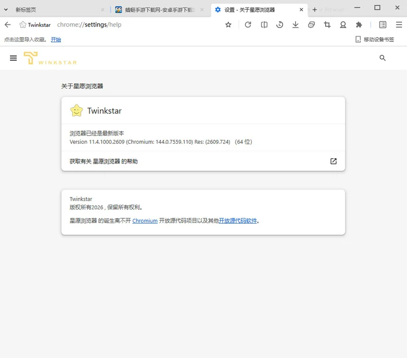Open 获取有关 星愿浏览器 的帮助 row
This screenshot has width=407, height=358.
[x=203, y=161]
